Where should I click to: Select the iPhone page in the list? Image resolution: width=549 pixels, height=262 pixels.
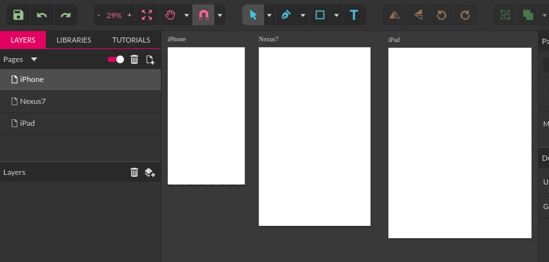coord(81,79)
